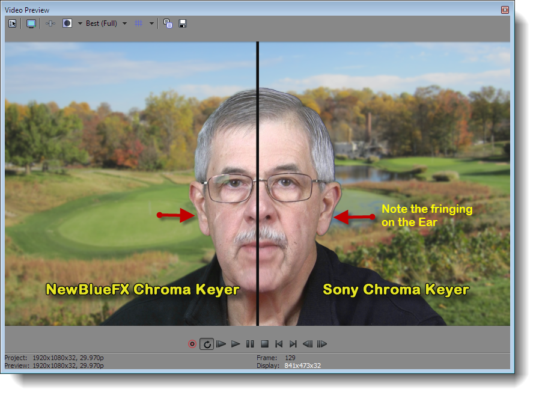Stop the video playback
This screenshot has height=398, width=539.
pos(264,344)
